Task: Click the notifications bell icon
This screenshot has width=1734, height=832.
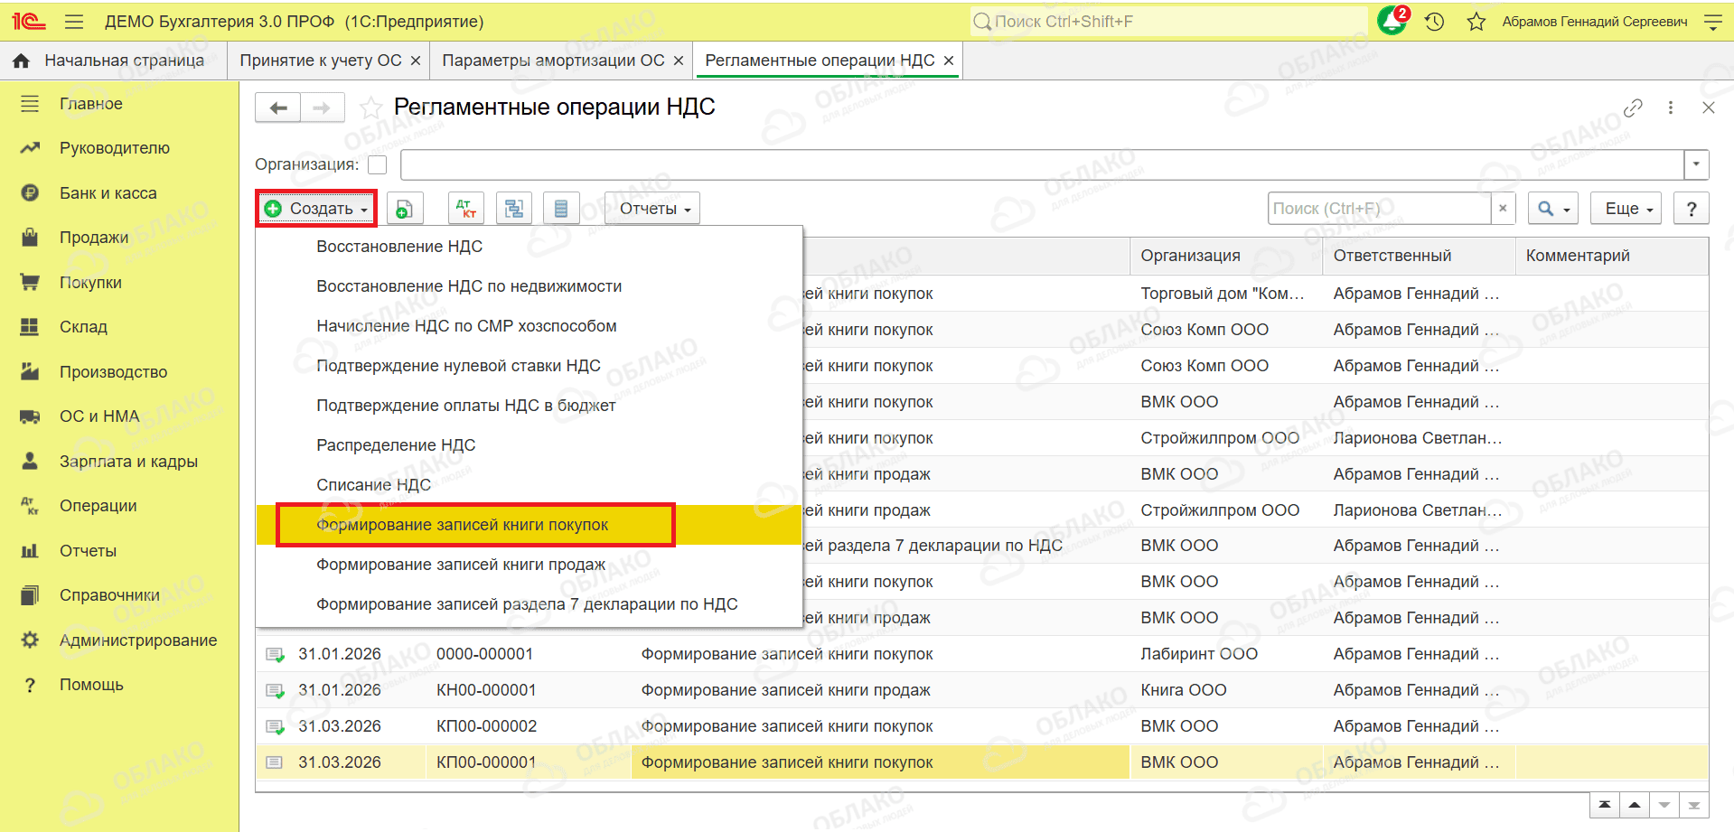Action: (x=1392, y=21)
